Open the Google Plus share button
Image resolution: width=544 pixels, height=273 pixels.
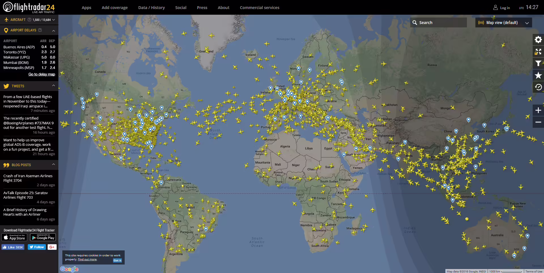[x=52, y=247]
